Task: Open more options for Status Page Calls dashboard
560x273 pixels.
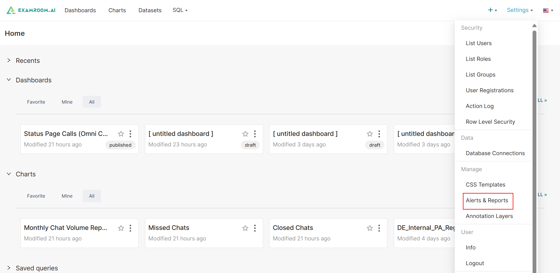Action: 130,134
